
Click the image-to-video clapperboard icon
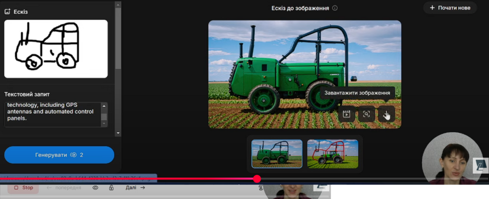(347, 114)
